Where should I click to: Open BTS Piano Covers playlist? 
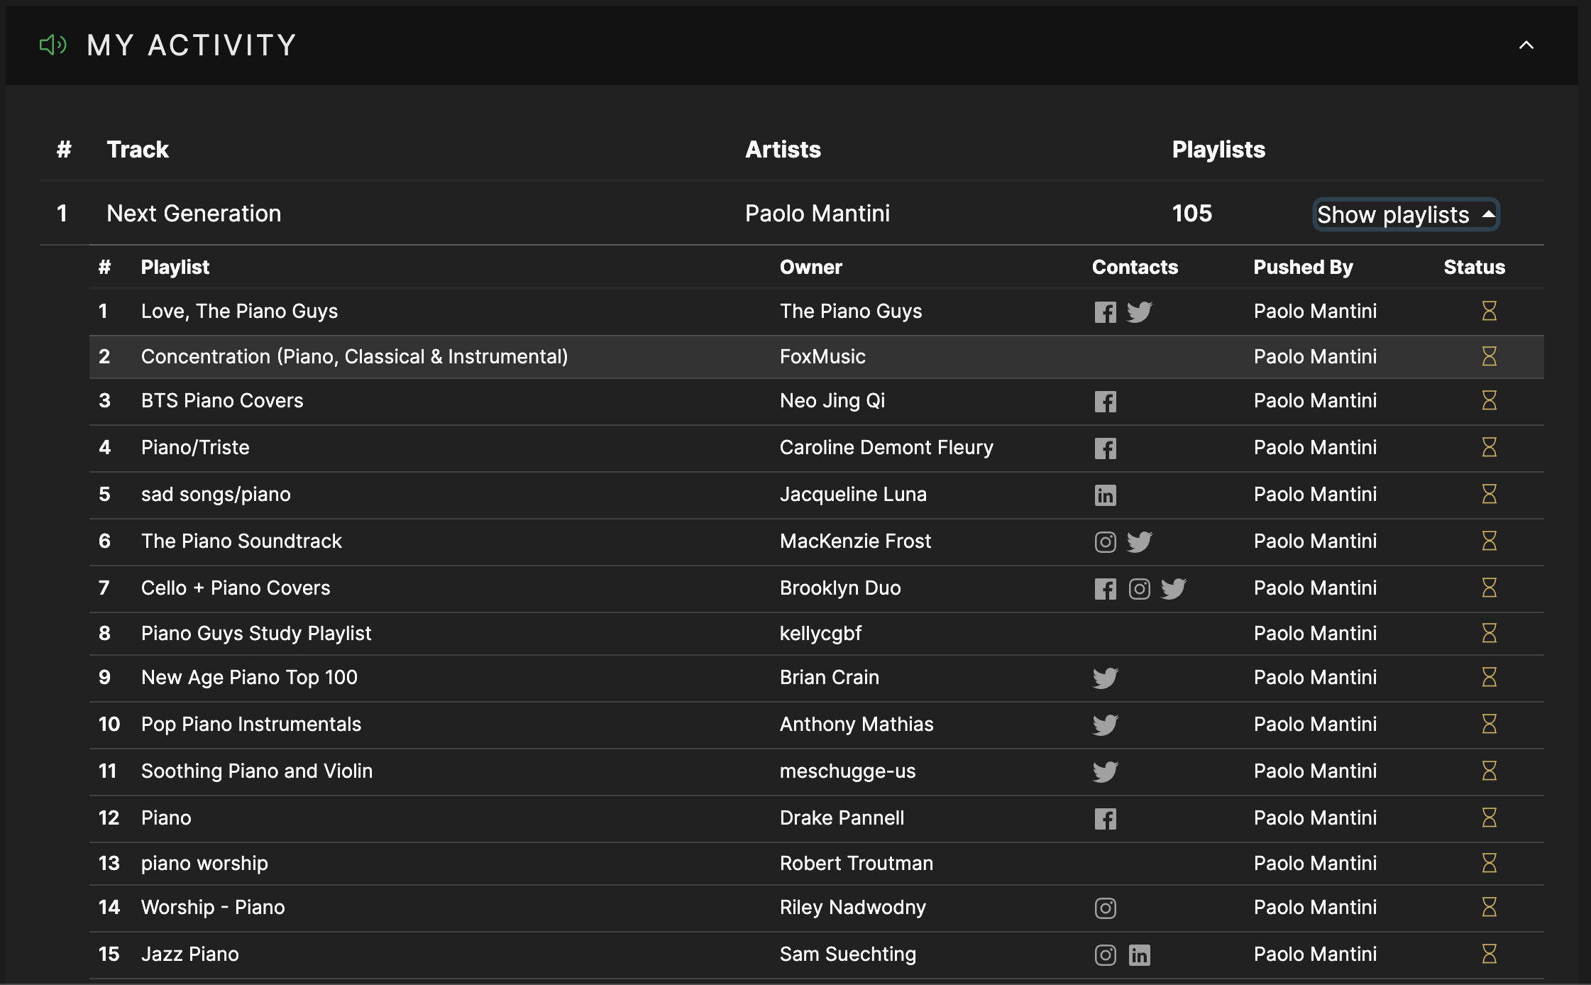pyautogui.click(x=222, y=401)
